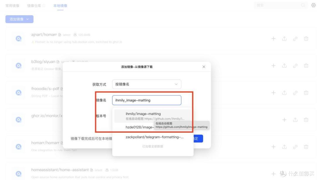Close the 添加镜像 dialog with the X

[204, 67]
